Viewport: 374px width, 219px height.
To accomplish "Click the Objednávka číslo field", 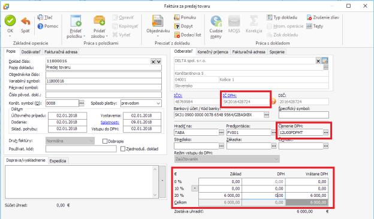I will [104, 75].
